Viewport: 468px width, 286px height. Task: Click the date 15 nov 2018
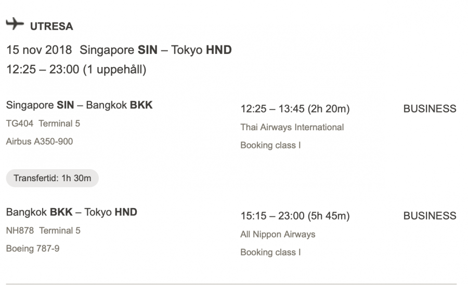(40, 50)
